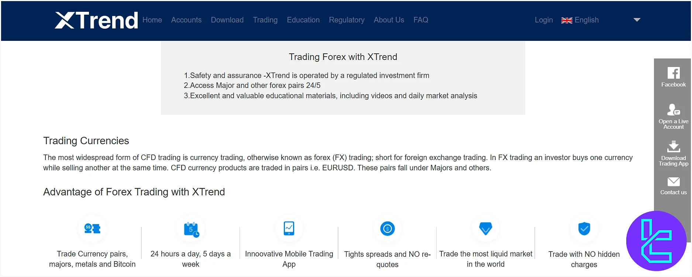Click the CFD trading description paragraph
692x277 pixels.
[x=338, y=163]
